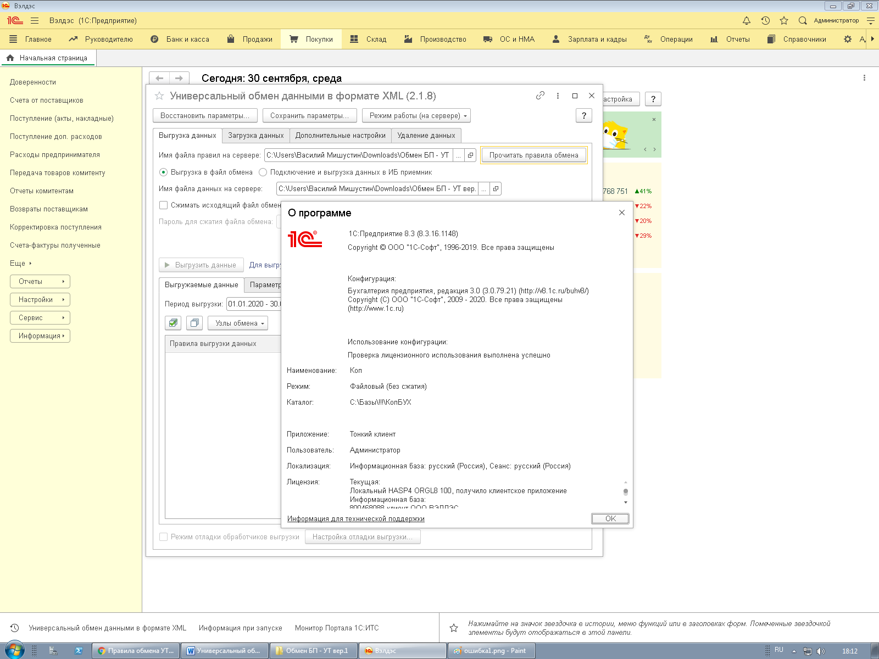Switch to Загрузка данных tab
The image size is (879, 659).
[x=256, y=135]
